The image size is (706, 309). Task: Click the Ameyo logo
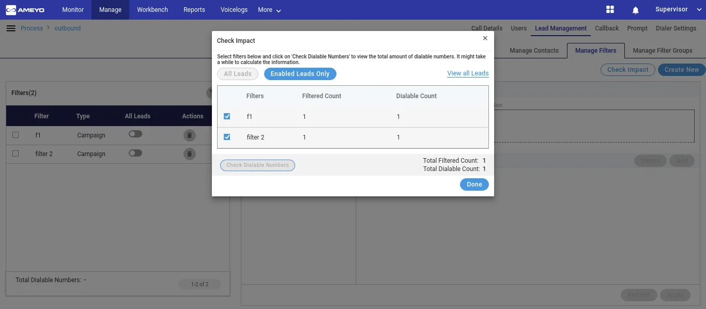tap(25, 10)
